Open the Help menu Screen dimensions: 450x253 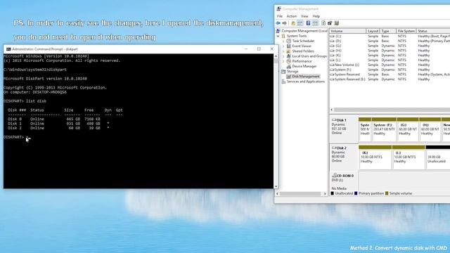click(316, 16)
